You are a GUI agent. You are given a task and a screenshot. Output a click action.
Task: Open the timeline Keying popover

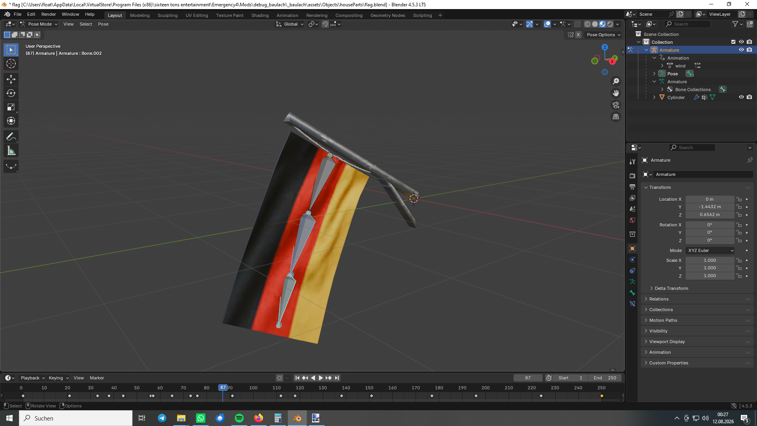click(x=58, y=378)
